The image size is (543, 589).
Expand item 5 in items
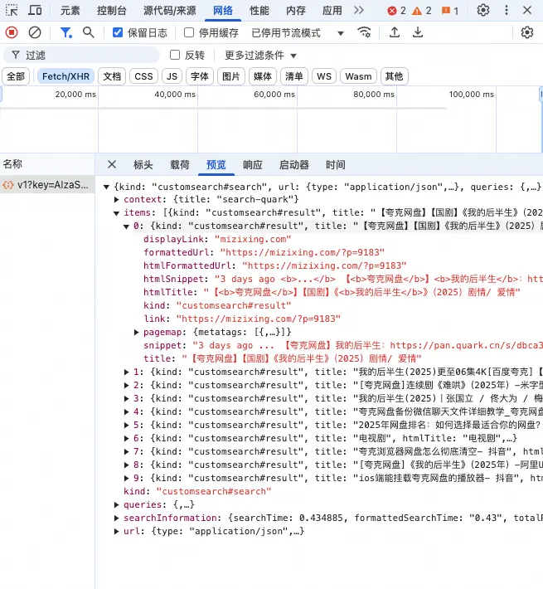click(x=127, y=425)
